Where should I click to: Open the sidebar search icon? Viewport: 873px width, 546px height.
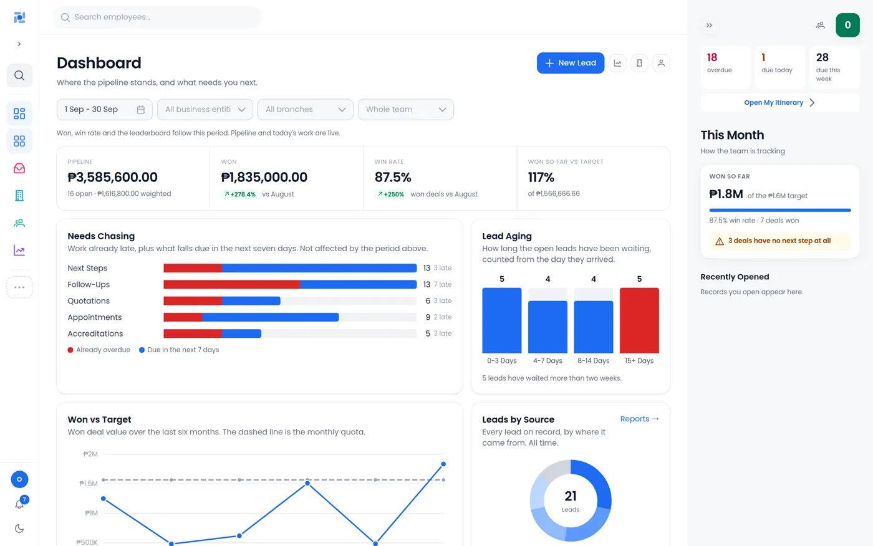pos(19,75)
